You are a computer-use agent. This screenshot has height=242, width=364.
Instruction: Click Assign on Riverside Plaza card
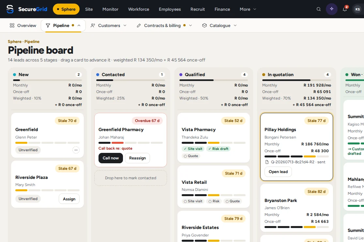pyautogui.click(x=69, y=199)
